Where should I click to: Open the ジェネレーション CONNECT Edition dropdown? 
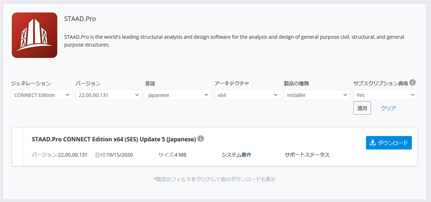tap(42, 95)
